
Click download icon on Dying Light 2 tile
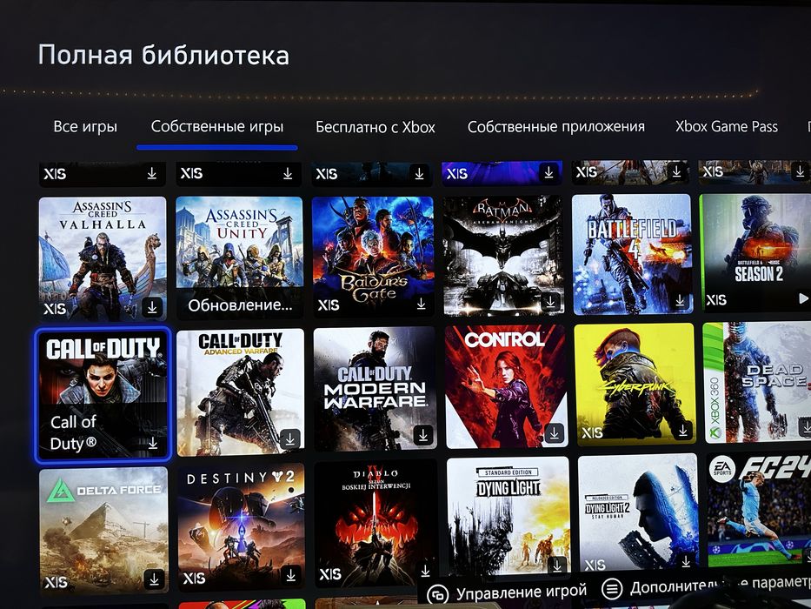click(x=686, y=561)
